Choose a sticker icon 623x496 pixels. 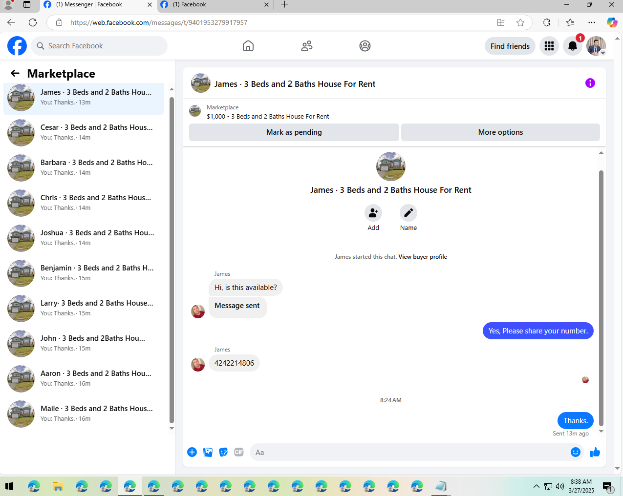pyautogui.click(x=223, y=452)
